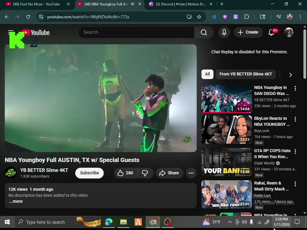Viewport: 307px width, 230px height.
Task: Open weather widget showing 31°F
Action: coord(211,222)
